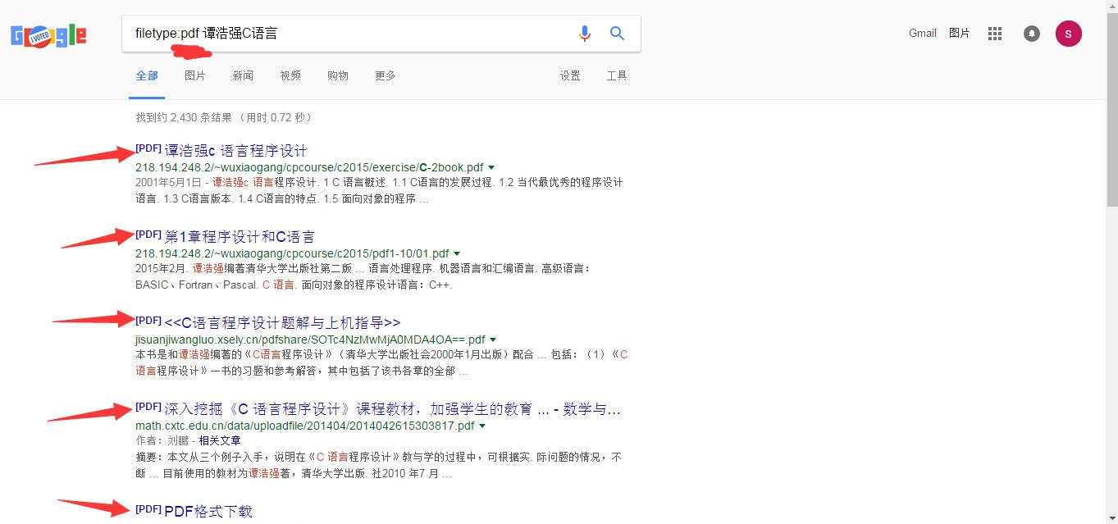
Task: Click the blue search magnifier button
Action: (618, 34)
